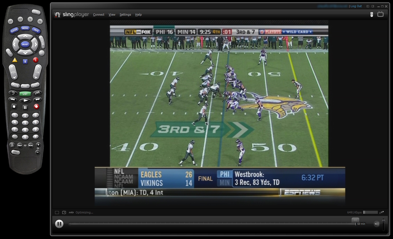
Task: Click the vertical volume slider
Action: [x=383, y=225]
